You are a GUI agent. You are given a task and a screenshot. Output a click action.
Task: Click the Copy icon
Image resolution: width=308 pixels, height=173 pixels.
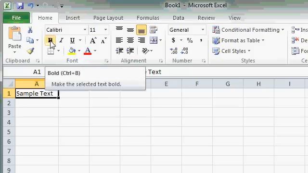pyautogui.click(x=30, y=40)
